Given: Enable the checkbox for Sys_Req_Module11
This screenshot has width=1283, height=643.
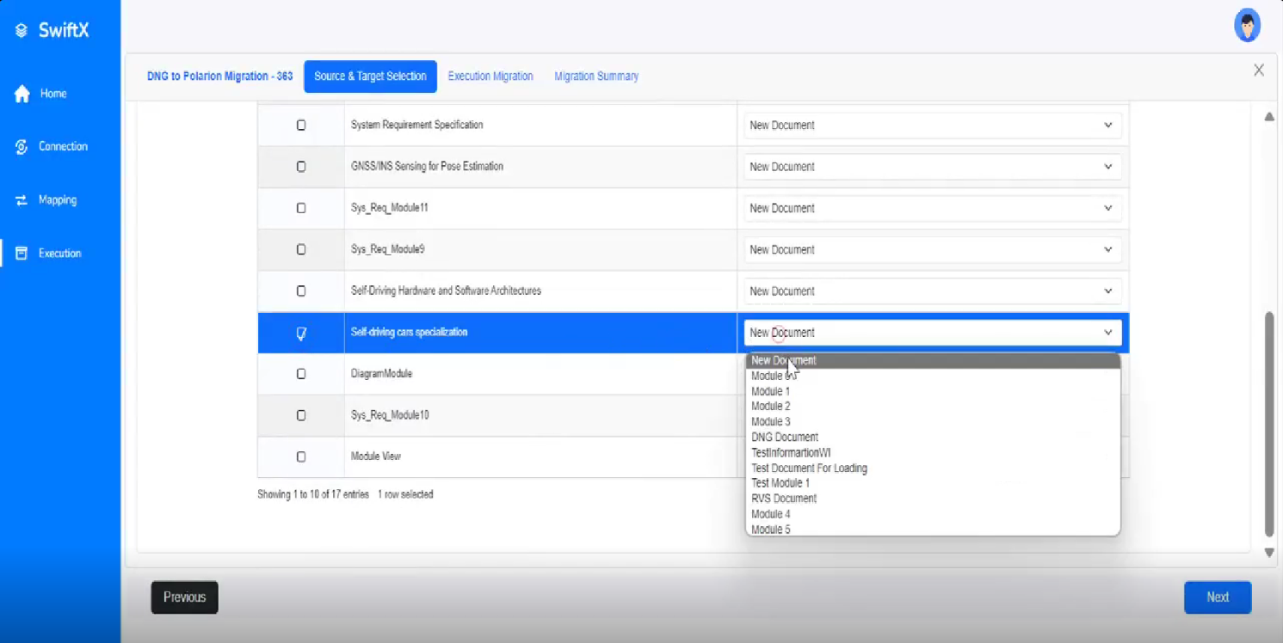Looking at the screenshot, I should click(300, 208).
